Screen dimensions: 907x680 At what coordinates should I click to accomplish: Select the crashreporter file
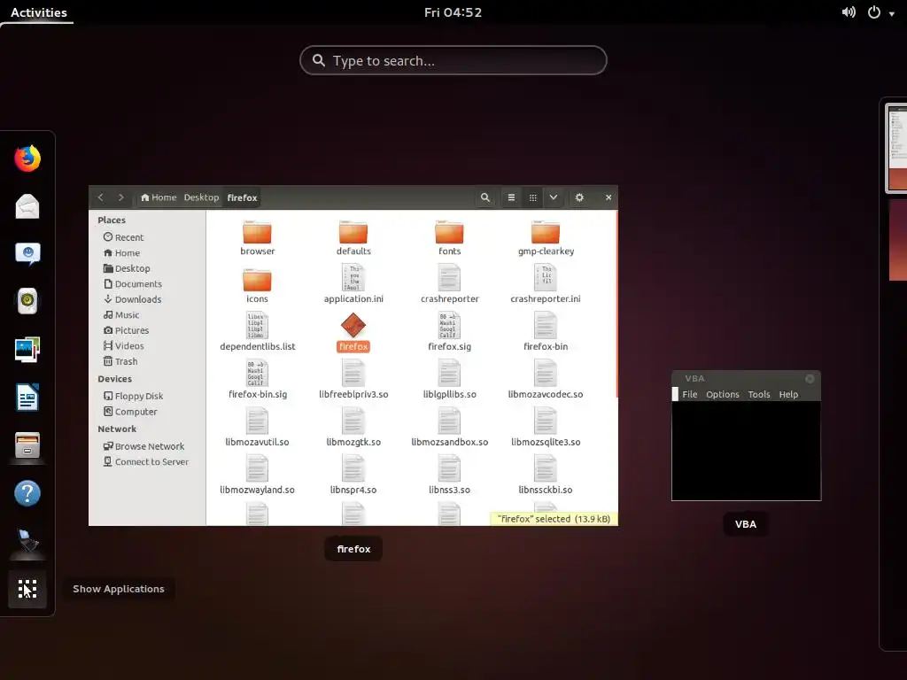(449, 284)
